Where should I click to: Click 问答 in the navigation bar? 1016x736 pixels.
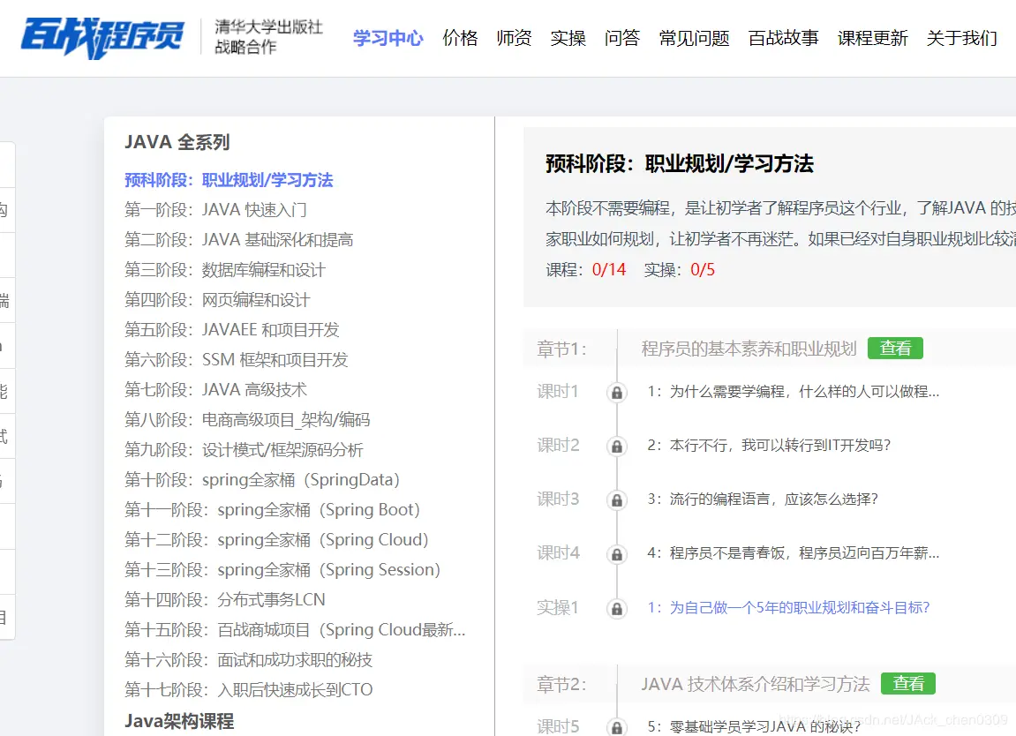(622, 38)
